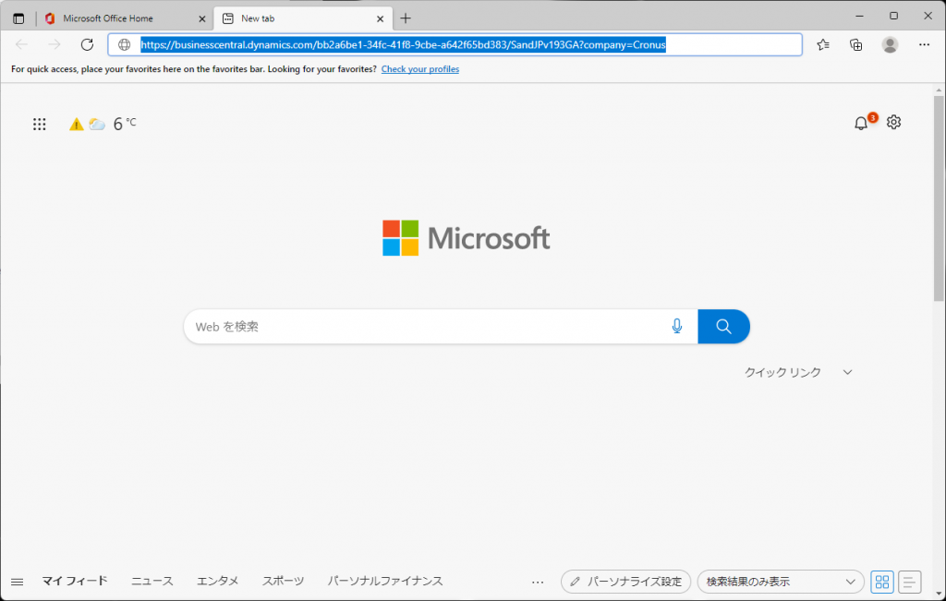Open the cloudy weather icon

point(96,125)
